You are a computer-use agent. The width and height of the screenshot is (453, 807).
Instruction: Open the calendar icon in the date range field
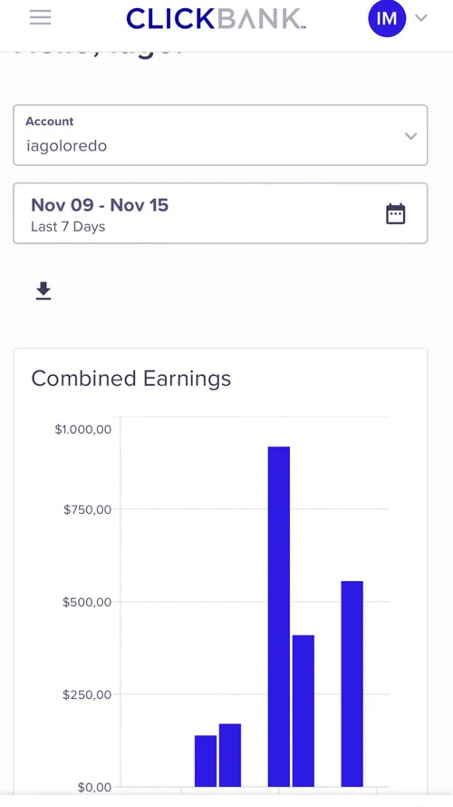(x=396, y=213)
